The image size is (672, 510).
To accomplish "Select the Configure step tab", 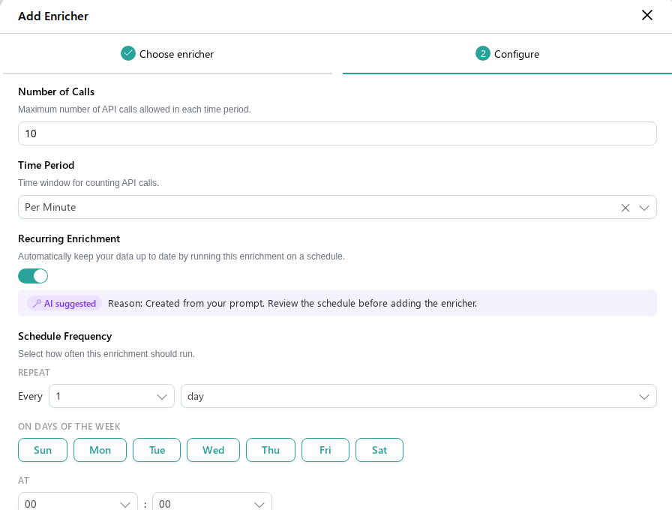I will click(x=508, y=54).
